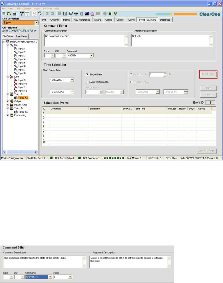223x283 pixels.
Task: Open the start date dropdown 12/19/2008
Action: click(x=72, y=80)
